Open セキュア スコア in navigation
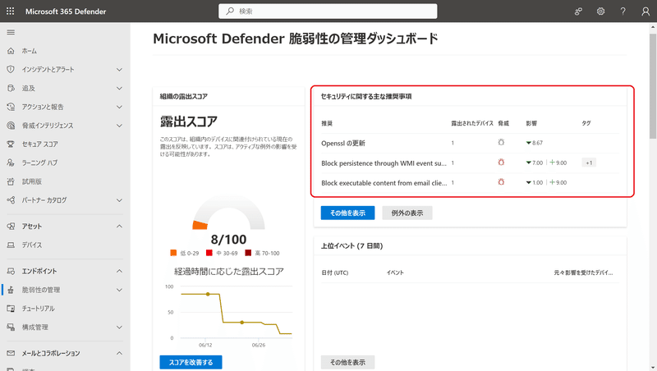The image size is (657, 371). [39, 144]
